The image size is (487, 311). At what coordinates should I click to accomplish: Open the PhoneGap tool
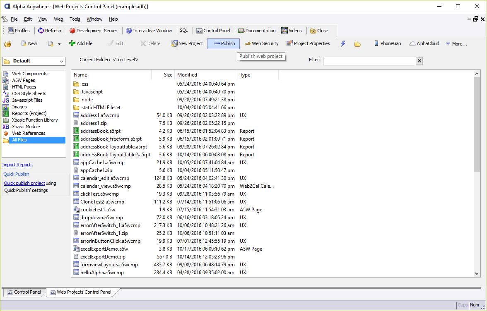pos(388,44)
